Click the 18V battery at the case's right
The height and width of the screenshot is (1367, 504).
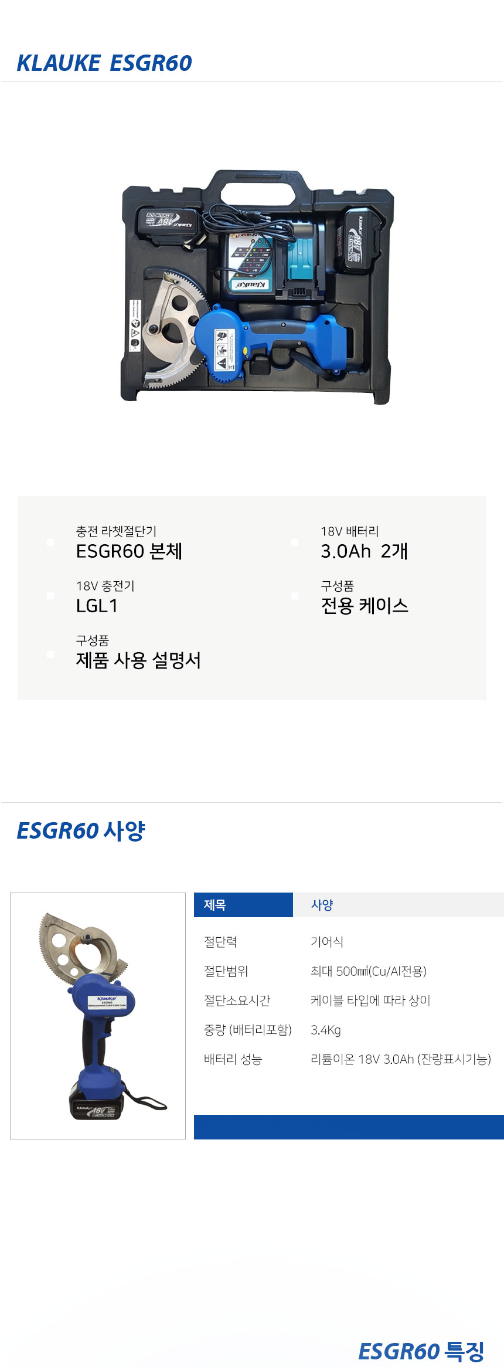[358, 240]
